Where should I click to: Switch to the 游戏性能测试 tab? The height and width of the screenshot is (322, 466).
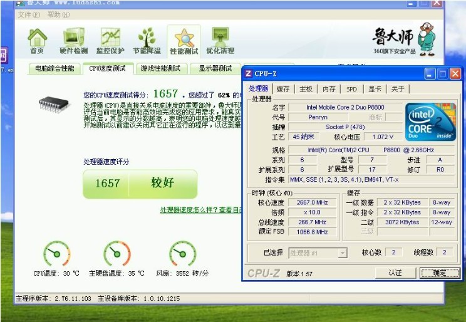[x=161, y=68]
